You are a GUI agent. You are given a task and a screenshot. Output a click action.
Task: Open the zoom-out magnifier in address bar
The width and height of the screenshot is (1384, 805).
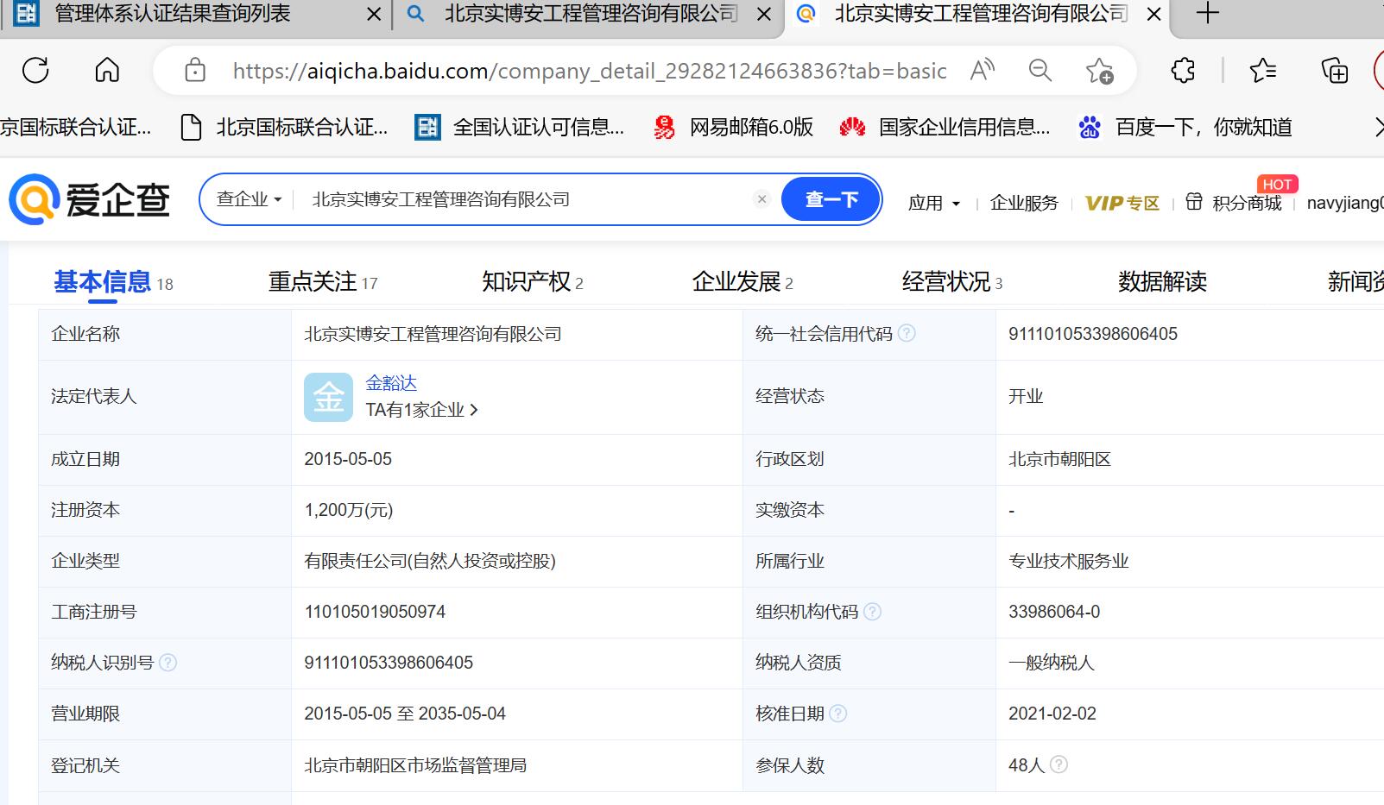point(1040,70)
